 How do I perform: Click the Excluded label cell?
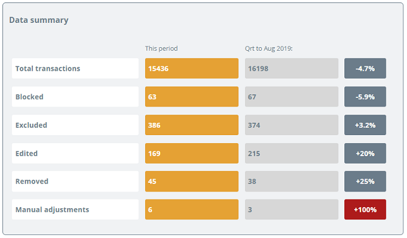click(x=75, y=125)
